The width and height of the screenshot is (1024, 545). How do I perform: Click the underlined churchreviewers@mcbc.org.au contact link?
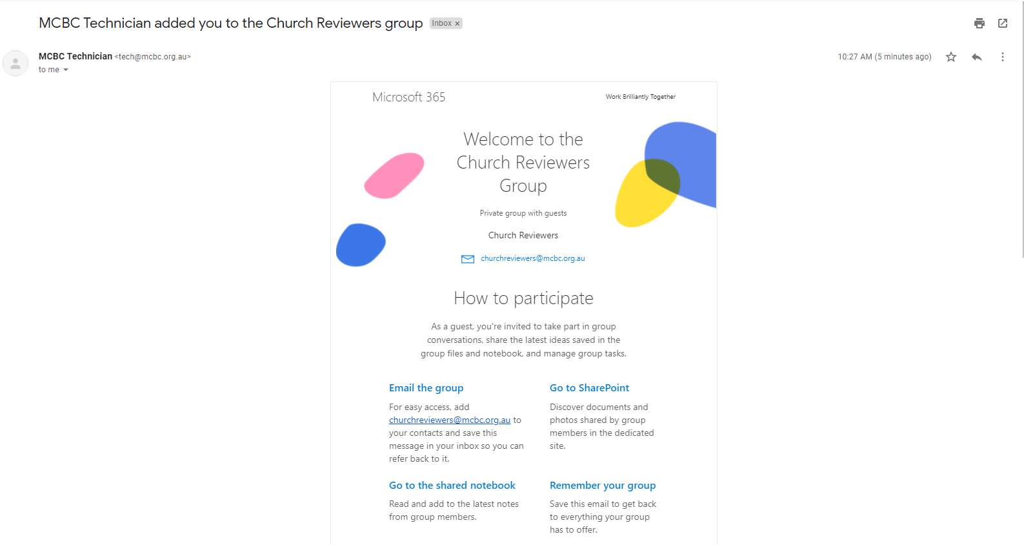[x=450, y=420]
